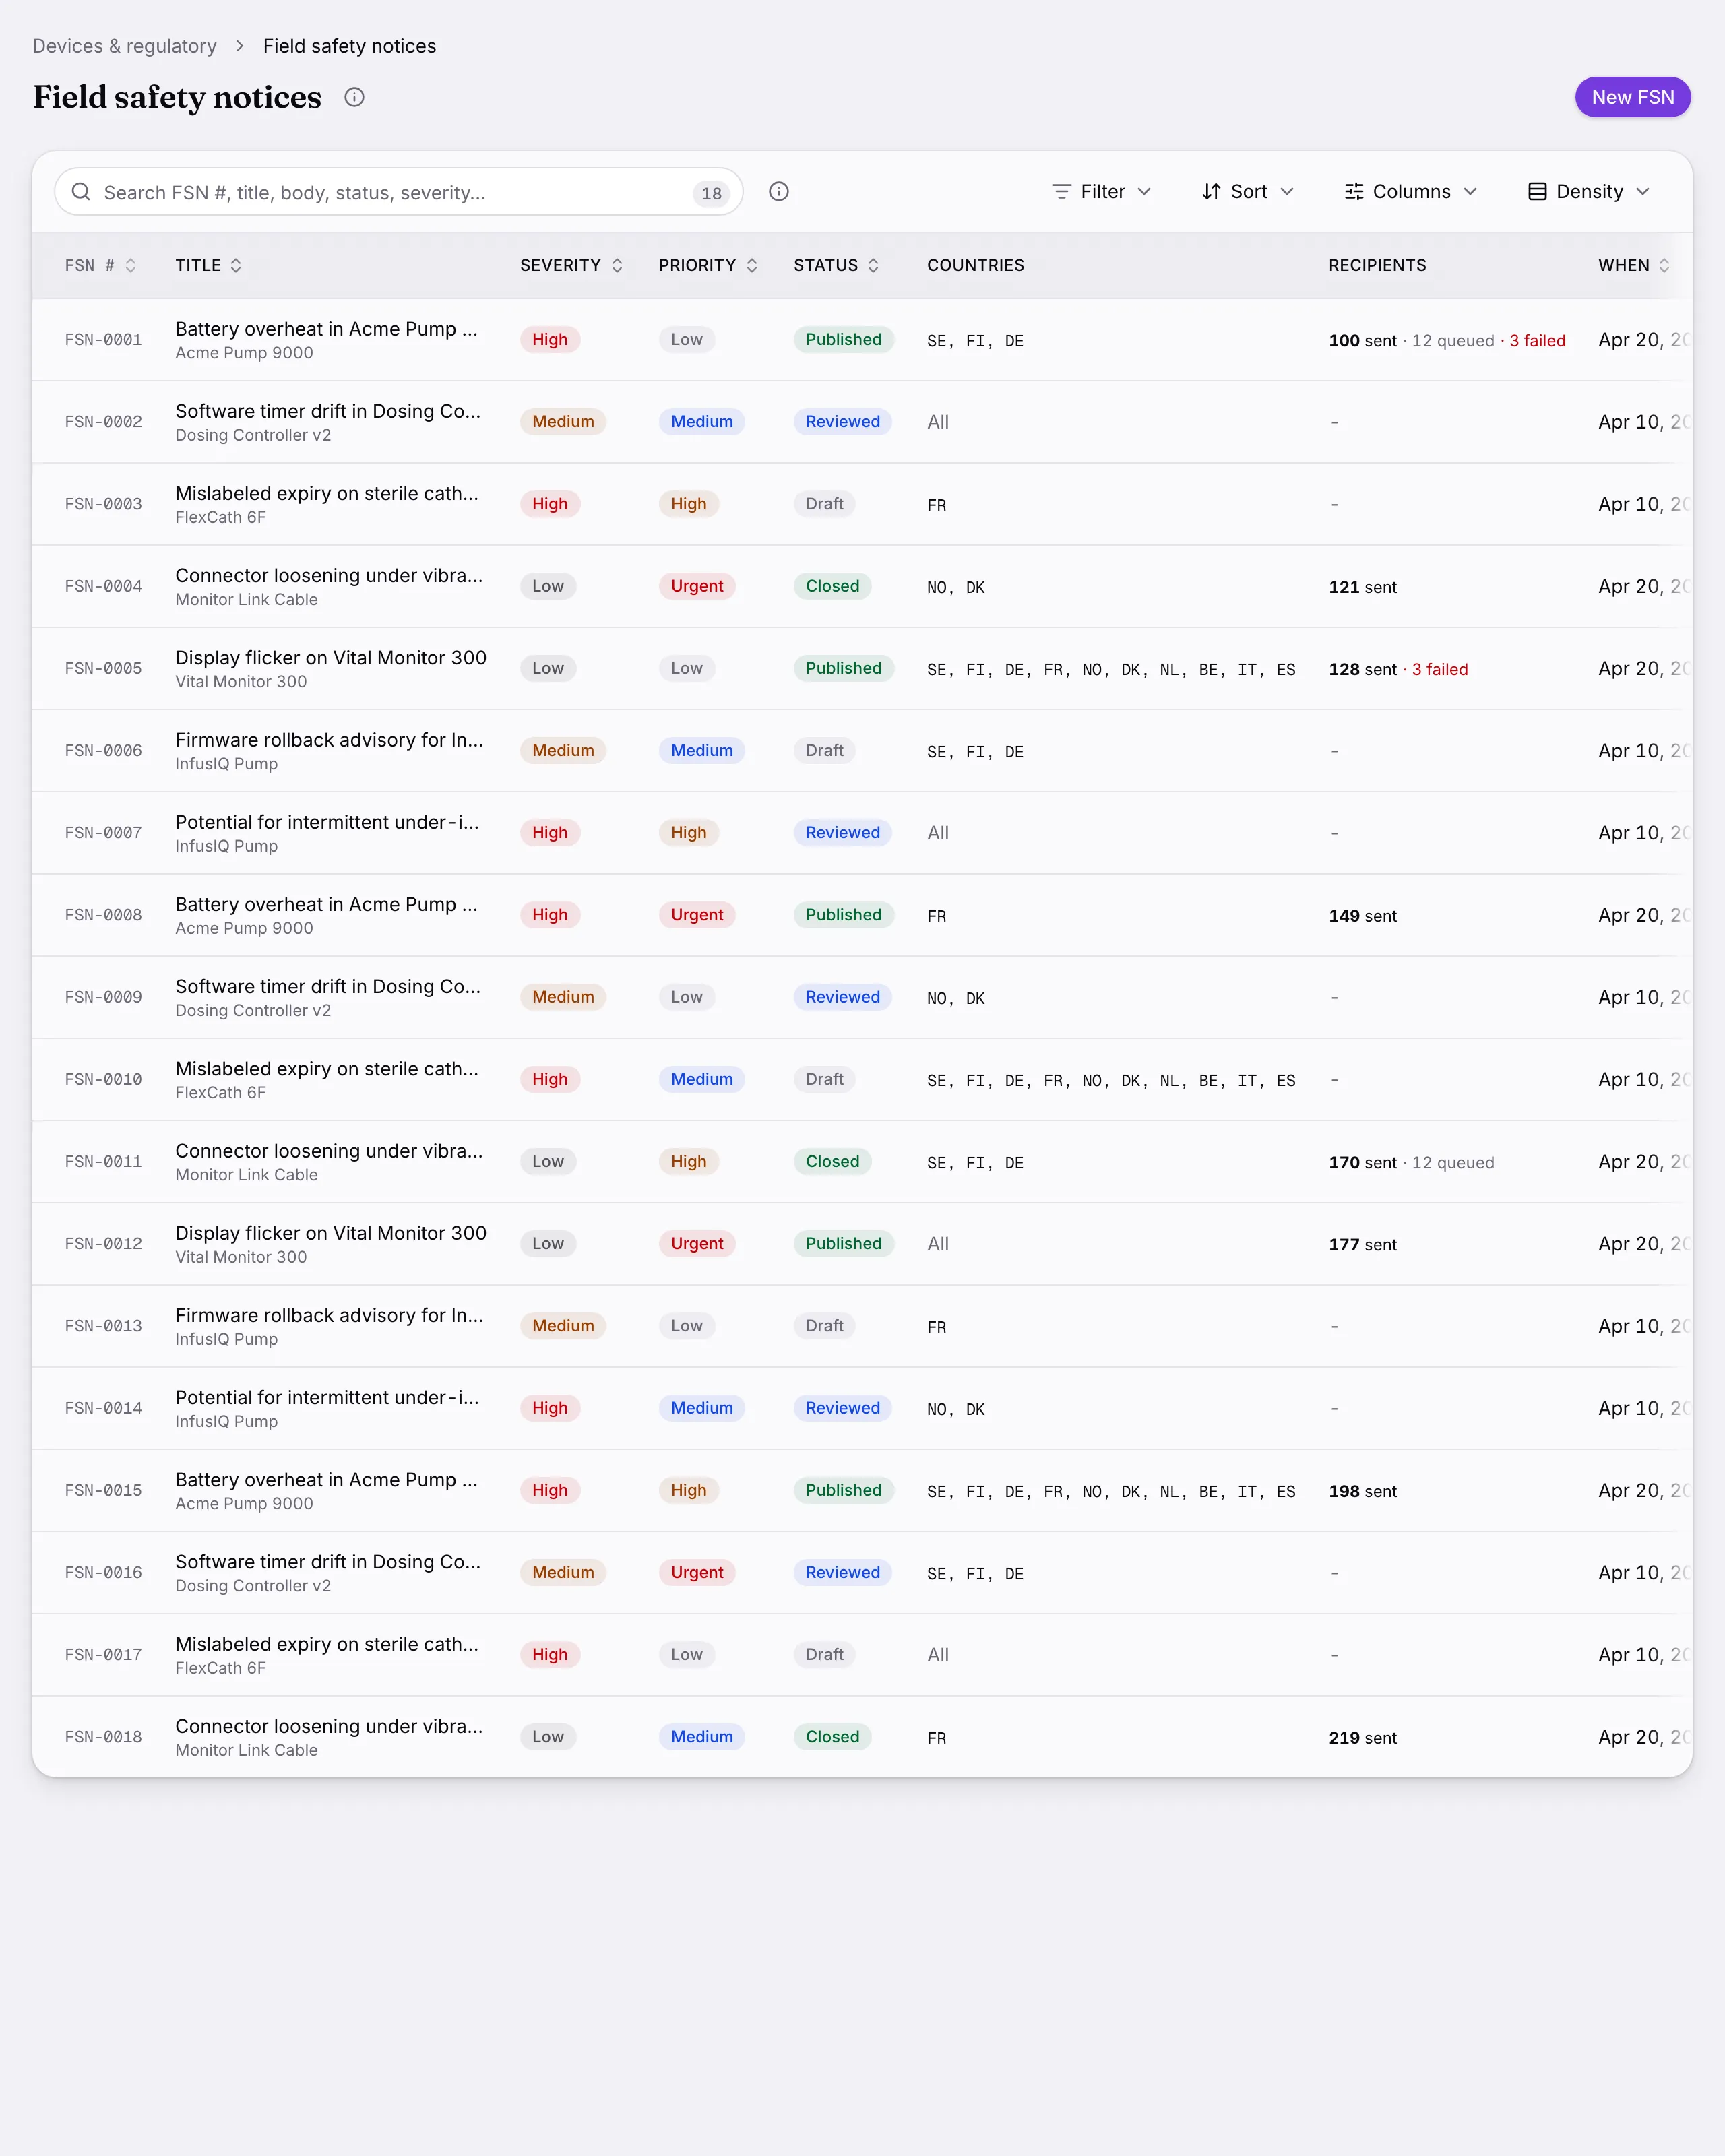Sort by Severity column arrows
The image size is (1725, 2156).
coord(617,265)
